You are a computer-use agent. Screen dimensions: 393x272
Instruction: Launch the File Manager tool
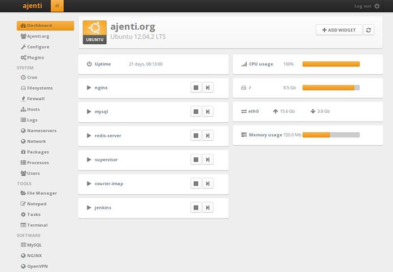[39, 193]
